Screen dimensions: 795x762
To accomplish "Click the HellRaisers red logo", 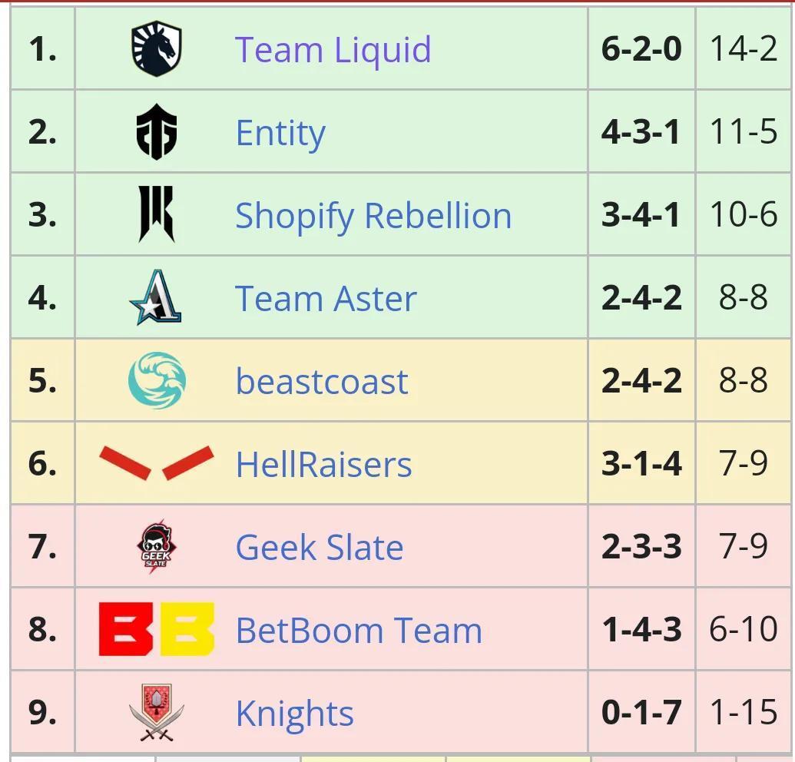I will [x=157, y=463].
